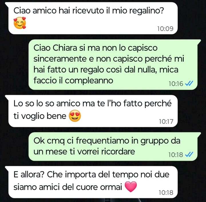Tap the 10:16 timestamp on green bubble
Image resolution: width=206 pixels, height=202 pixels.
click(176, 84)
